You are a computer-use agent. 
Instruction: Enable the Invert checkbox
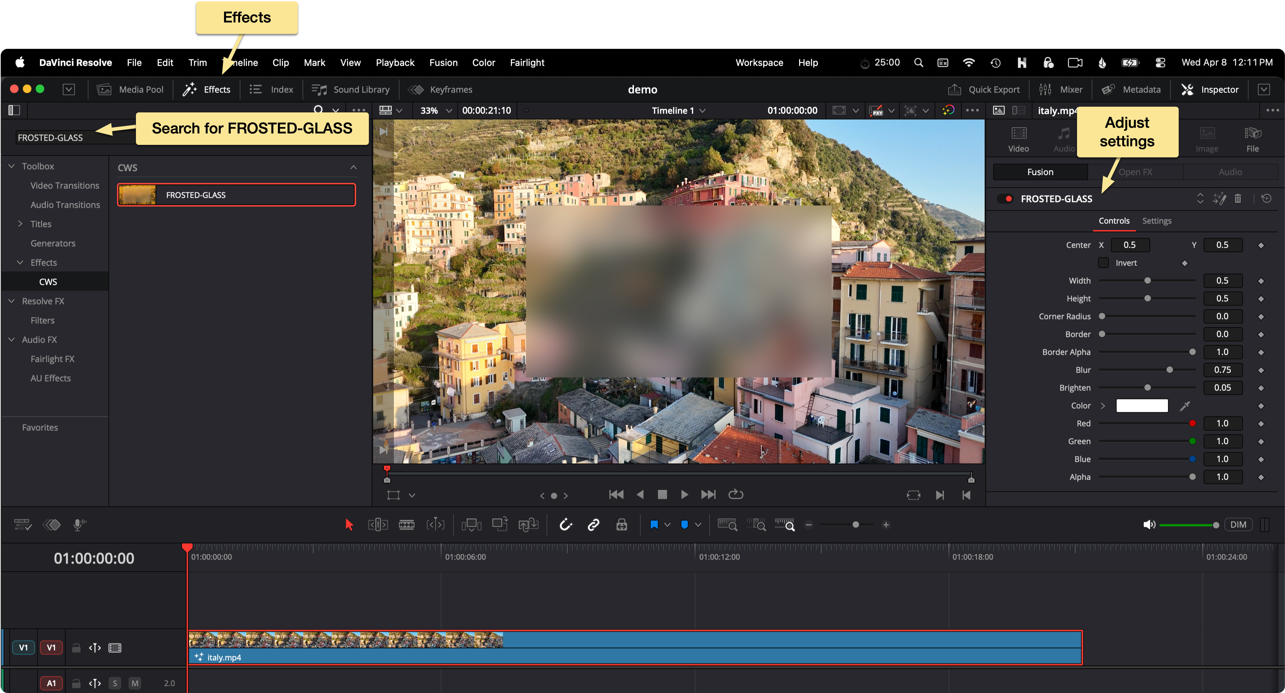(1103, 263)
